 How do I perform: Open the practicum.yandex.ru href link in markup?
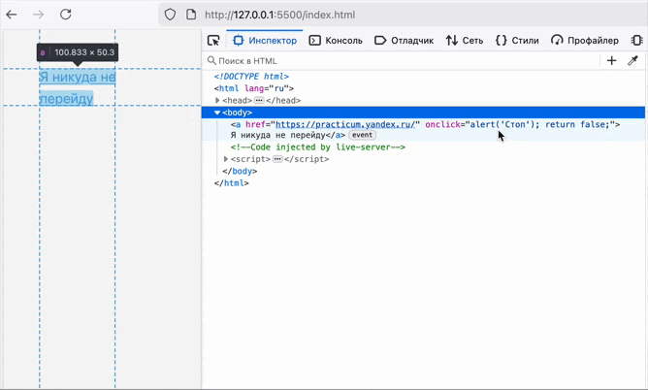pyautogui.click(x=345, y=124)
